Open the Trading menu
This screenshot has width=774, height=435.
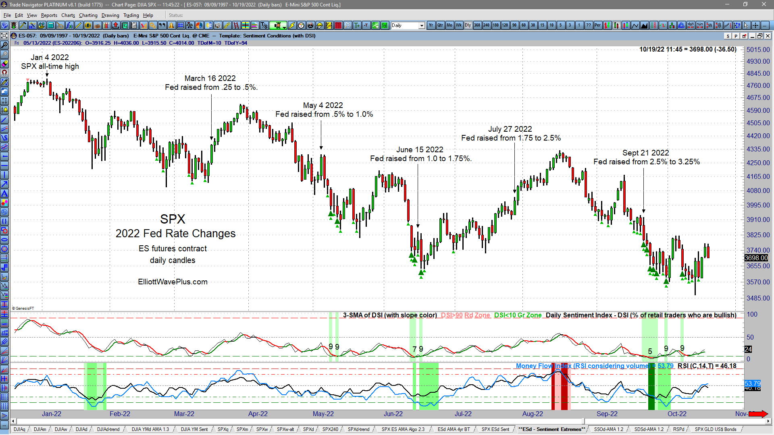click(x=131, y=15)
